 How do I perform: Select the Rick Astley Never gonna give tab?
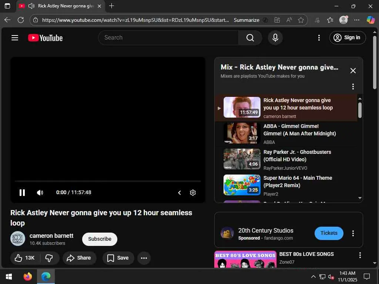click(61, 6)
